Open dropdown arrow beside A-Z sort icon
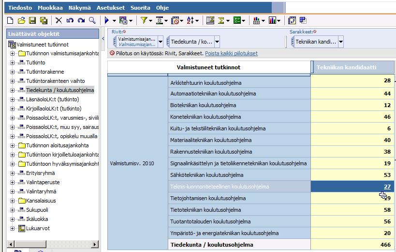This screenshot has width=396, height=252. click(x=197, y=21)
